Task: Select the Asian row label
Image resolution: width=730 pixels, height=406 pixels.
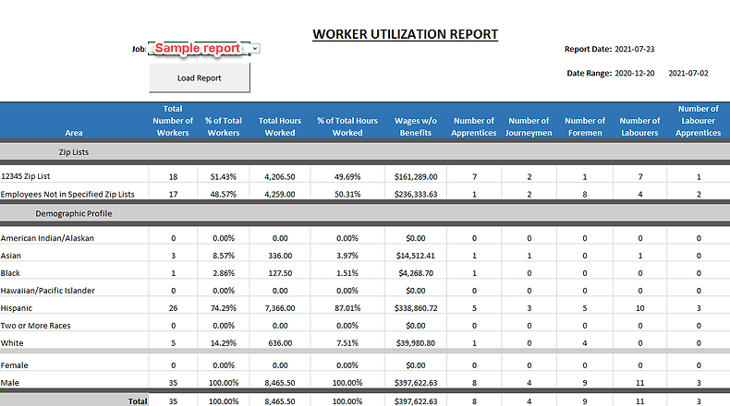Action: [11, 256]
